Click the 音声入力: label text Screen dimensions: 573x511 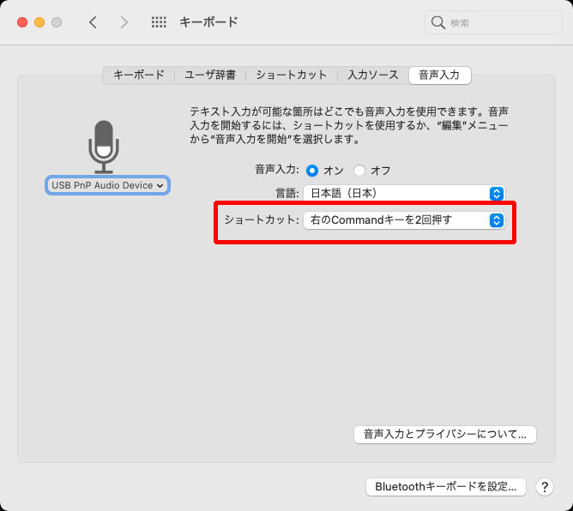tap(276, 170)
